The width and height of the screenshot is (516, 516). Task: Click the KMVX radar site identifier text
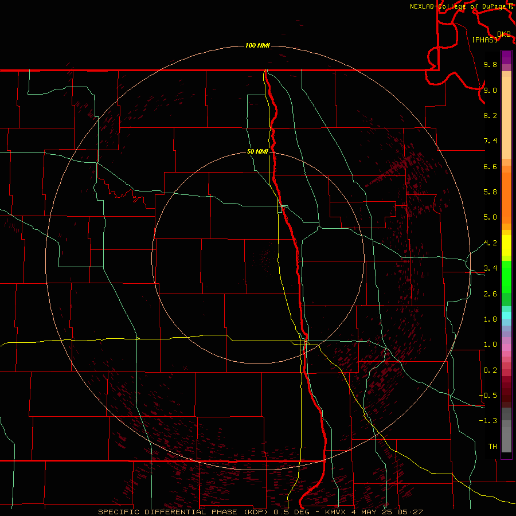pos(336,512)
